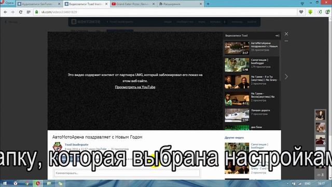Image resolution: width=332 pixels, height=187 pixels.
Task: Collapse the Видеозаписи Toad playlist panel
Action: [277, 36]
